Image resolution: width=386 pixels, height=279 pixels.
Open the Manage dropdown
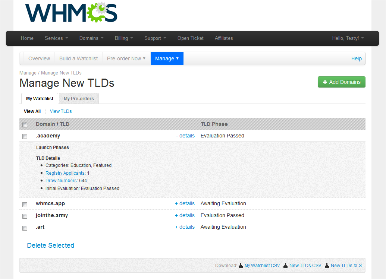167,58
